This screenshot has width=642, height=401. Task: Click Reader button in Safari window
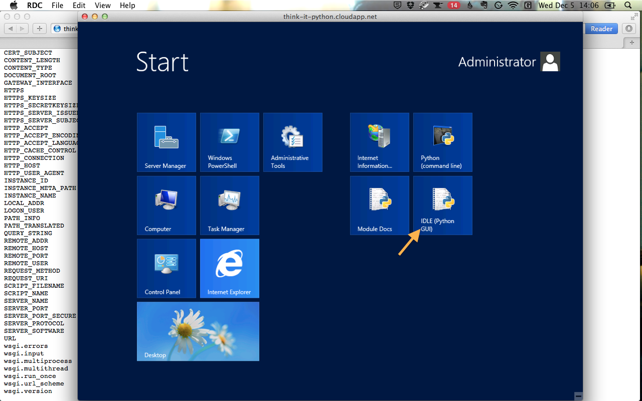tap(601, 29)
